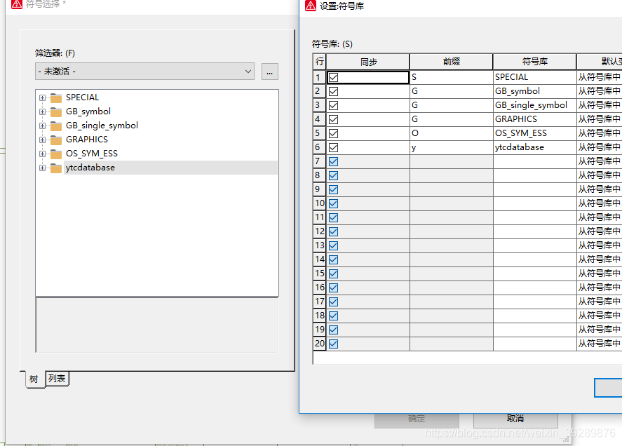This screenshot has height=446, width=622.
Task: Uncheck the sync checkbox in row 1
Action: (x=334, y=77)
